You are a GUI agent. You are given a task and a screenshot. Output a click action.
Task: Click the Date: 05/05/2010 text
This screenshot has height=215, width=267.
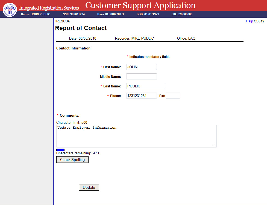click(x=83, y=38)
